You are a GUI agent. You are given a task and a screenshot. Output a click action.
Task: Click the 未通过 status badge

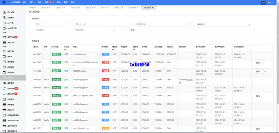(105, 80)
